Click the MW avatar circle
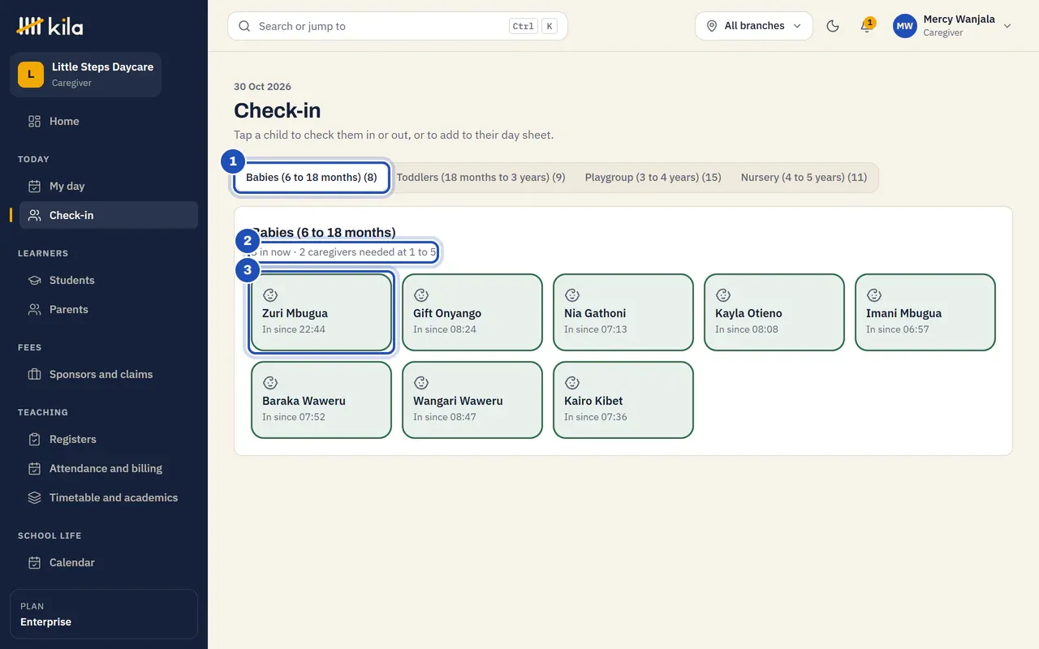Image resolution: width=1039 pixels, height=649 pixels. [905, 26]
